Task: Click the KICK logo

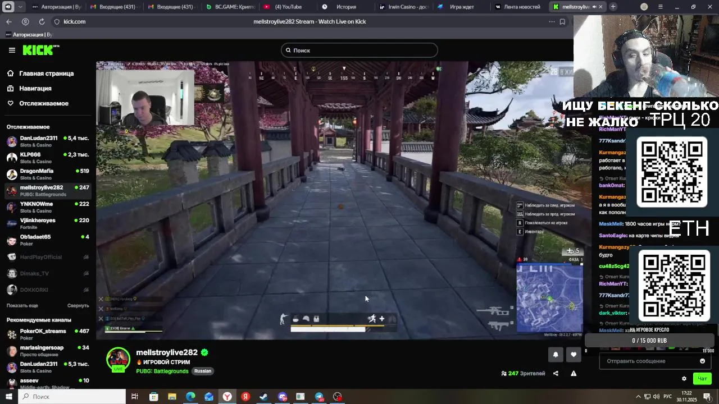Action: 41,50
